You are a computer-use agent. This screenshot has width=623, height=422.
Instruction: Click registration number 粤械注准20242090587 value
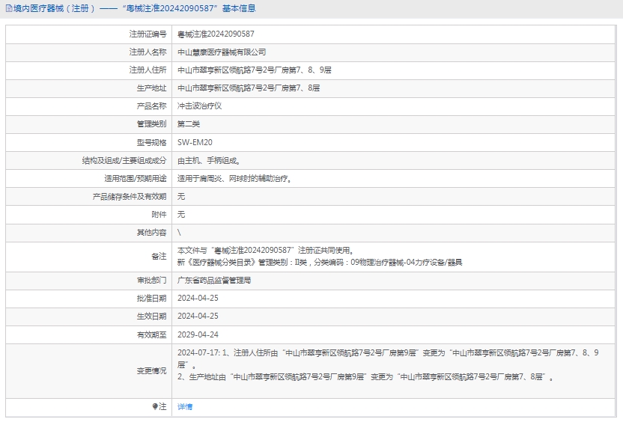(216, 34)
